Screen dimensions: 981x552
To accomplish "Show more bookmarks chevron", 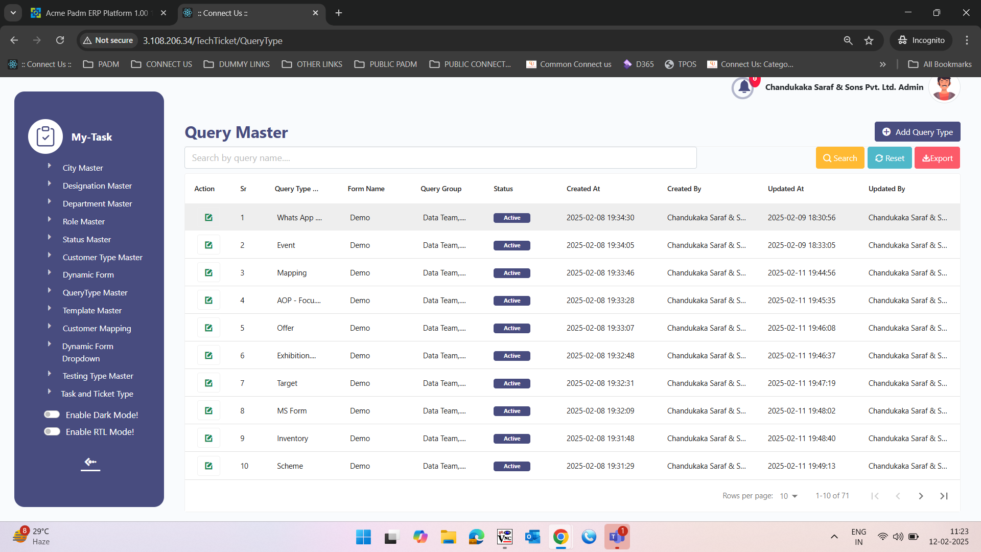I will coord(882,64).
